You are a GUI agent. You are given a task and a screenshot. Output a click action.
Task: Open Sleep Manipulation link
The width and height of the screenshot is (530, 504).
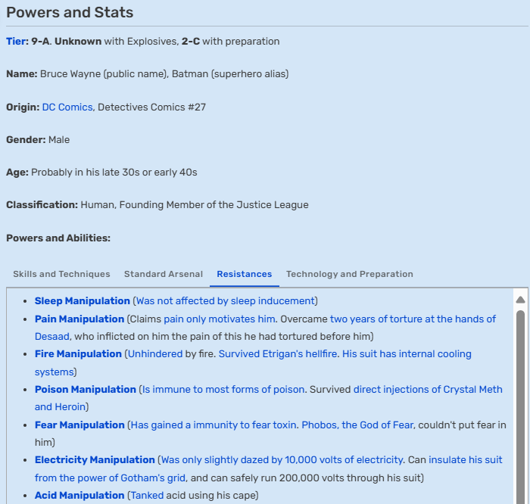pos(82,300)
